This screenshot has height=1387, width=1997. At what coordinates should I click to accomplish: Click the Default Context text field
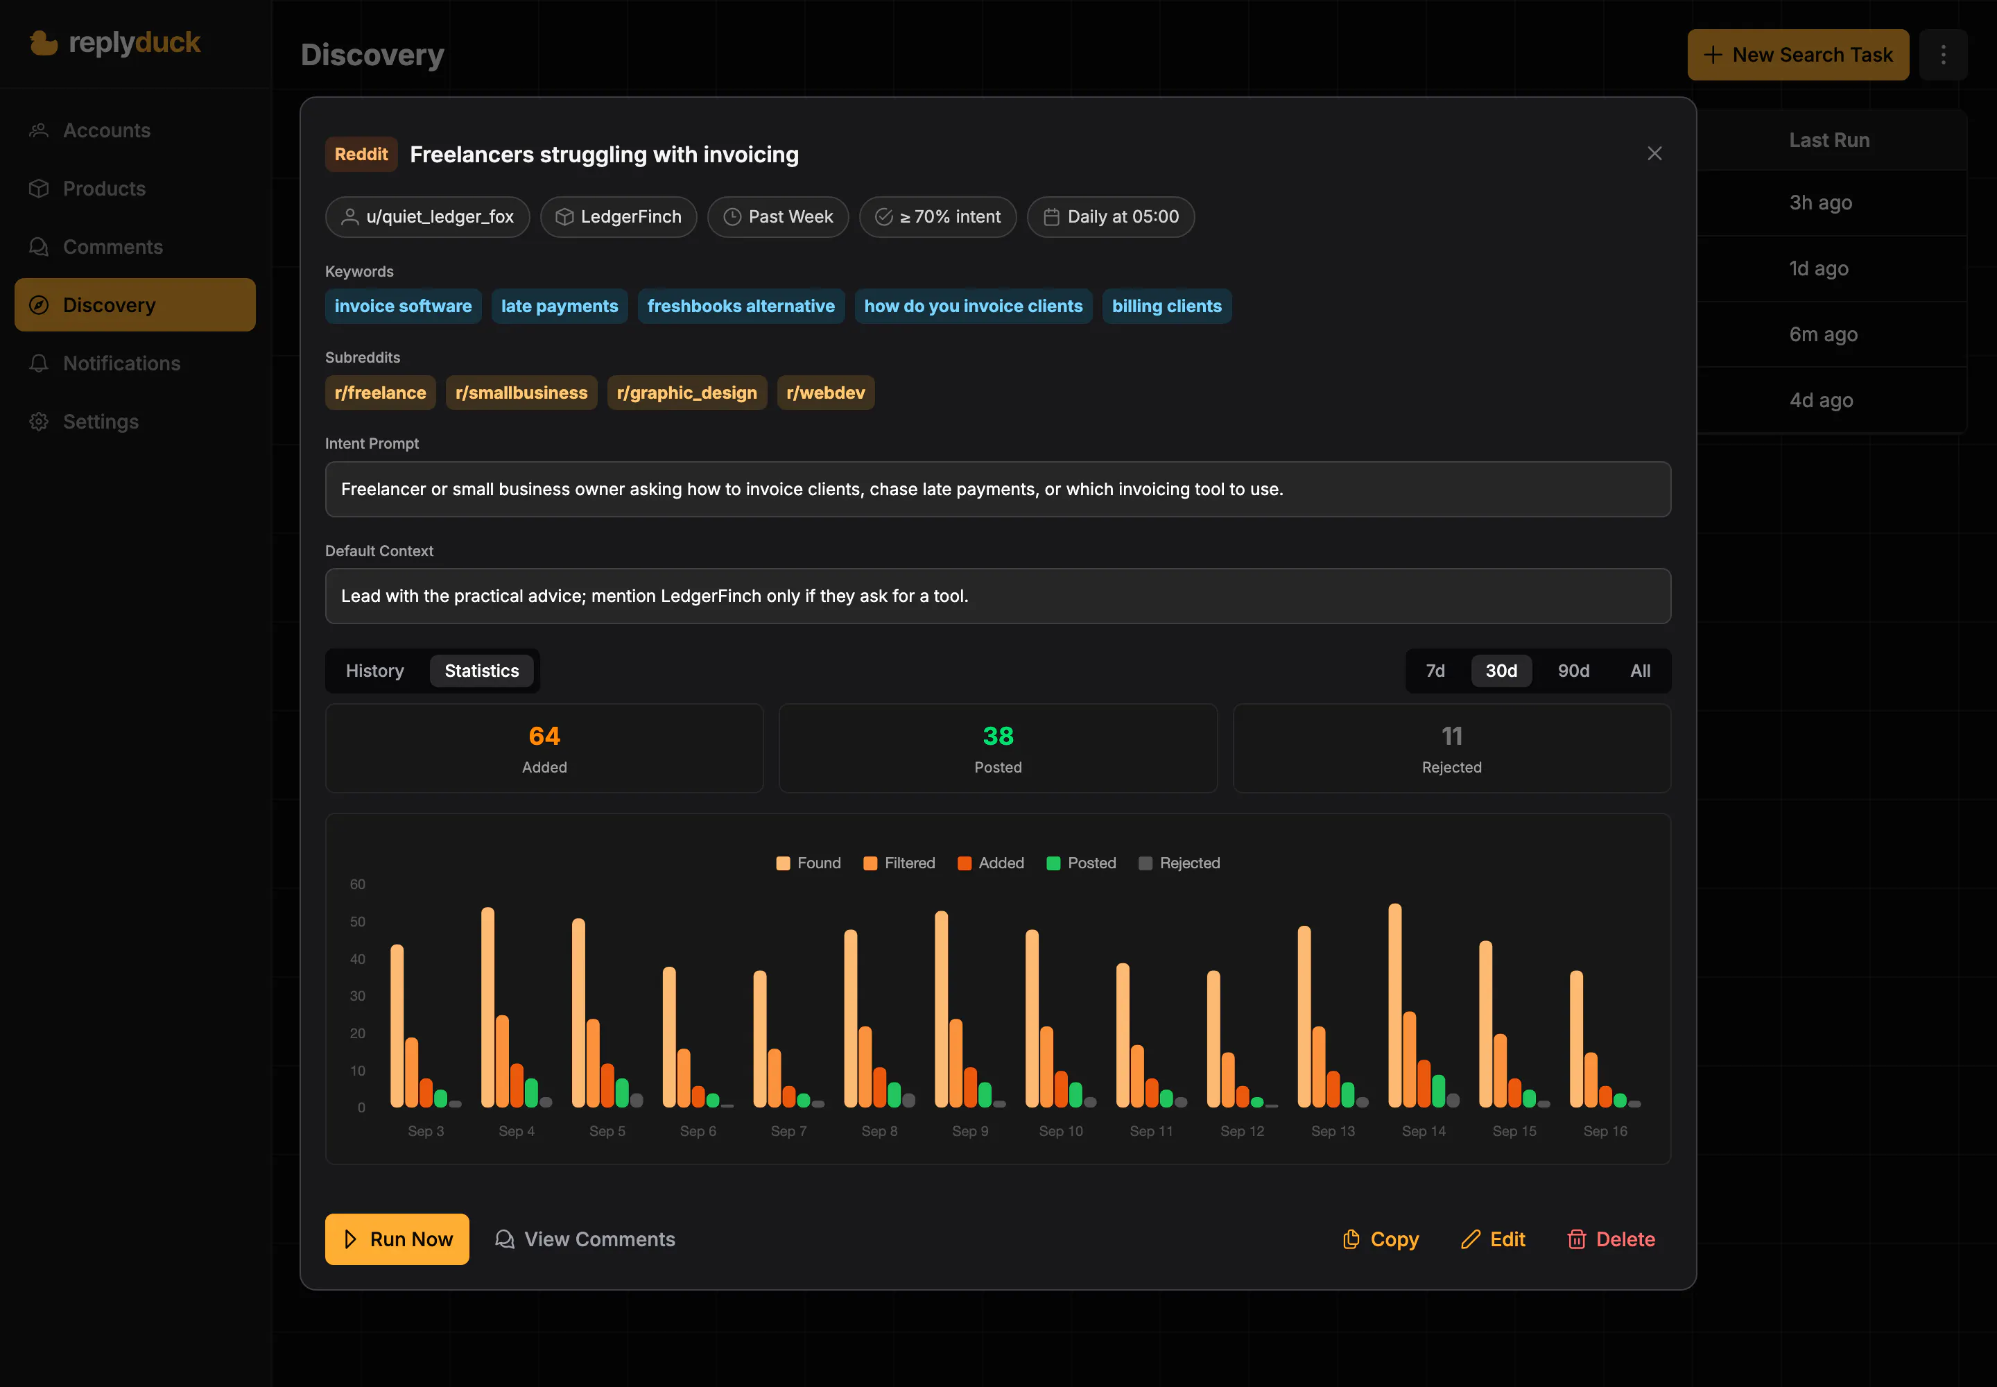(x=998, y=596)
